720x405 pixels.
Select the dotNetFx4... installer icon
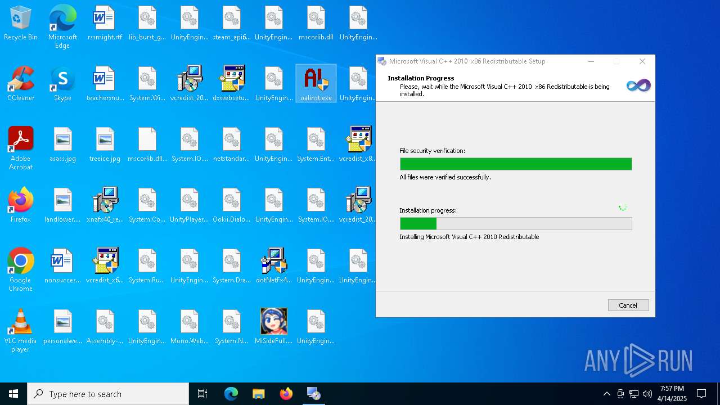[x=274, y=267]
